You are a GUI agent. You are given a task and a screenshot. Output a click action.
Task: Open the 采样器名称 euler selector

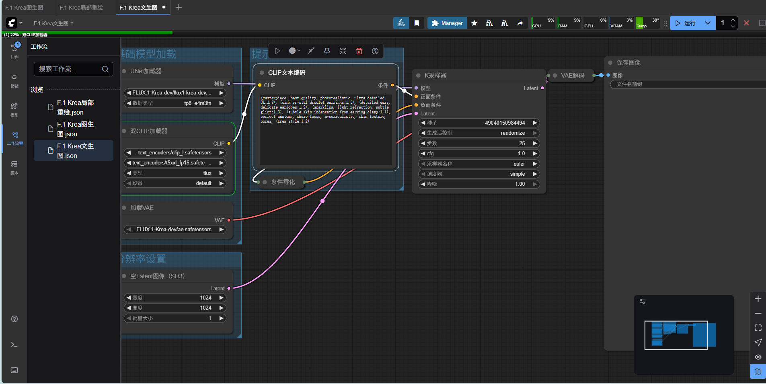click(479, 164)
